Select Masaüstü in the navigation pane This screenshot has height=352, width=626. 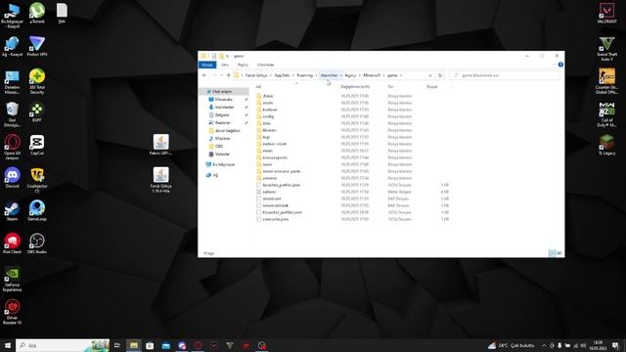pyautogui.click(x=223, y=100)
